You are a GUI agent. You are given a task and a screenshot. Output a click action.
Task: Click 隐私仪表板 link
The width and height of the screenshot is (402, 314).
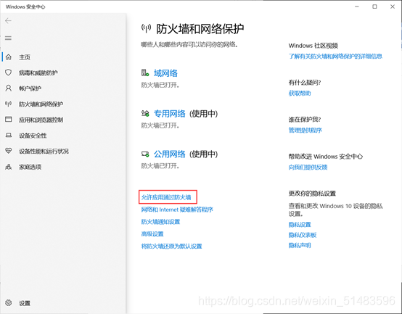pyautogui.click(x=303, y=235)
